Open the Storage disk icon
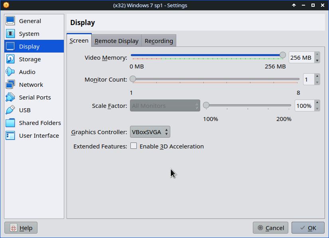This screenshot has height=238, width=329. 10,59
